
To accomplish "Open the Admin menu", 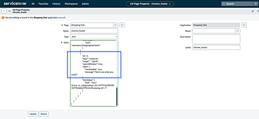I will point(85,4).
